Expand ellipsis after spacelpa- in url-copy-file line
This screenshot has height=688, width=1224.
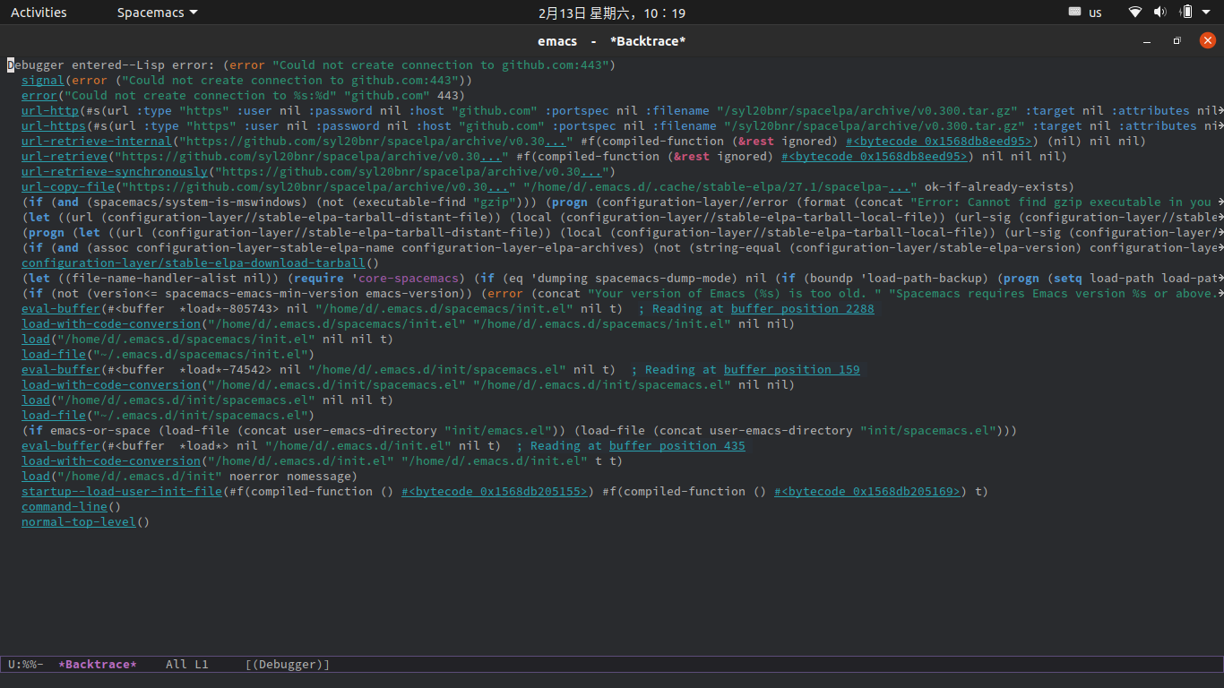pyautogui.click(x=900, y=186)
